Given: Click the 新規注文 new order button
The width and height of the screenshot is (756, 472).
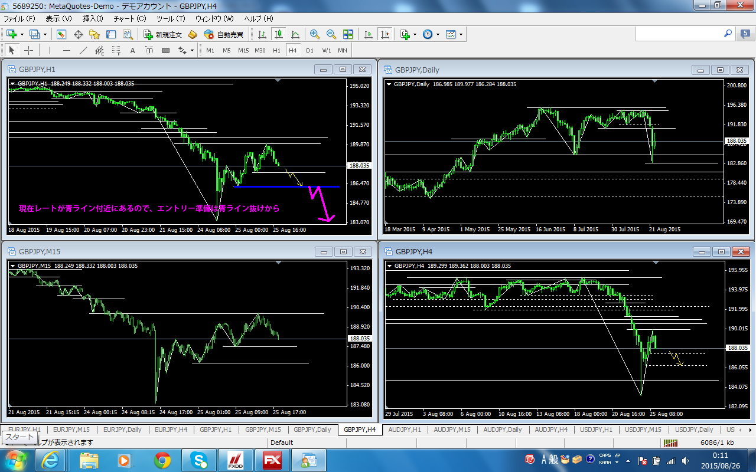Looking at the screenshot, I should pos(162,34).
